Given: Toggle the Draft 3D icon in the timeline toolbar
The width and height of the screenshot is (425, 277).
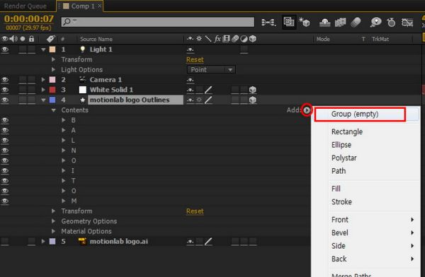Looking at the screenshot, I should [x=289, y=22].
